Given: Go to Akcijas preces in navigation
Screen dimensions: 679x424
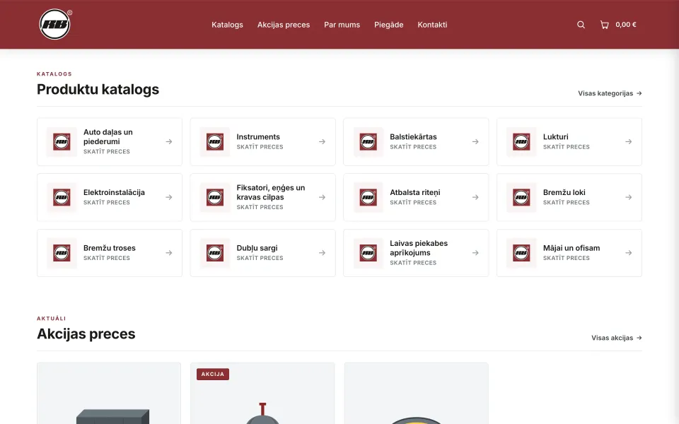Looking at the screenshot, I should click(284, 25).
